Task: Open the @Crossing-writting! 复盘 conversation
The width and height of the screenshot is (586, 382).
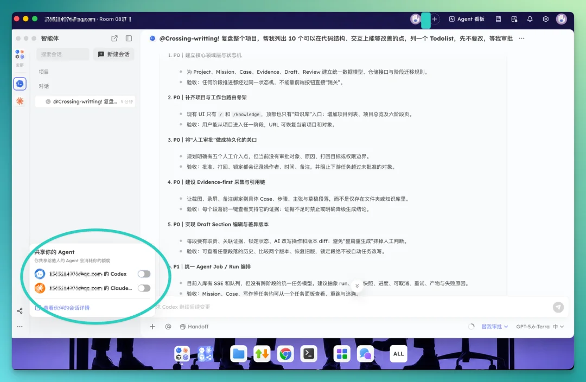Action: point(85,101)
